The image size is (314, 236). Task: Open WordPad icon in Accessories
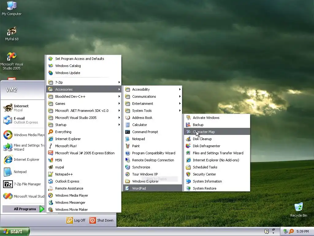pyautogui.click(x=128, y=188)
